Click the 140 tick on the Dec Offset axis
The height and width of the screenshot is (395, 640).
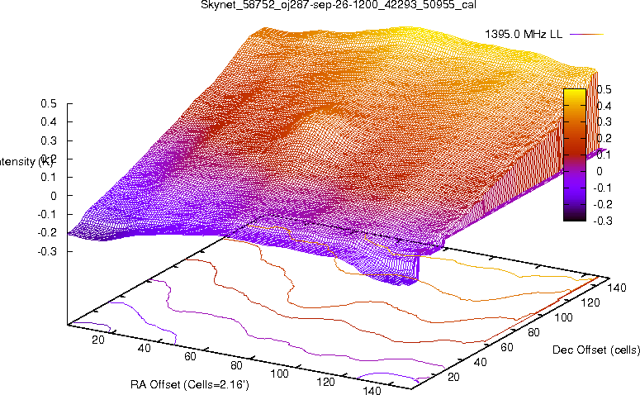617,288
